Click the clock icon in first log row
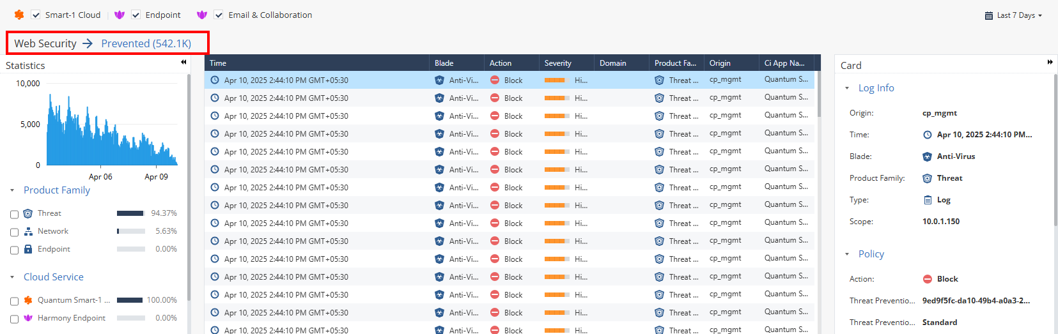Image resolution: width=1058 pixels, height=334 pixels. pyautogui.click(x=215, y=80)
